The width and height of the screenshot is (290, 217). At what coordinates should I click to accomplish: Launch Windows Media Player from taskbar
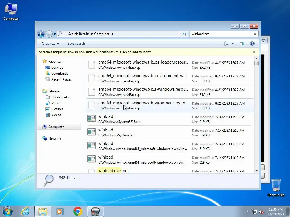coord(60,211)
